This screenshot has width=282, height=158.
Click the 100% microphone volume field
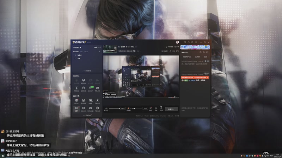pos(123,108)
